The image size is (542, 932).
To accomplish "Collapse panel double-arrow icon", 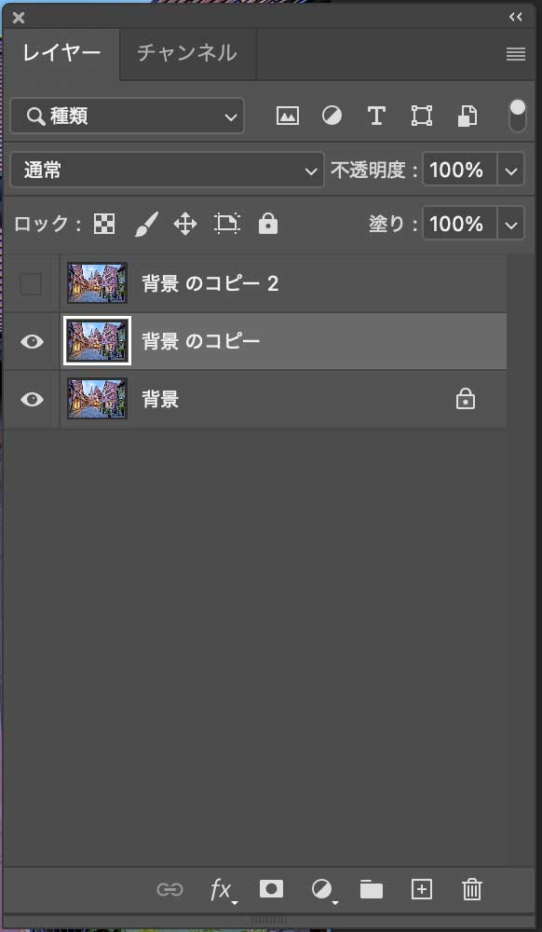I will coord(515,17).
